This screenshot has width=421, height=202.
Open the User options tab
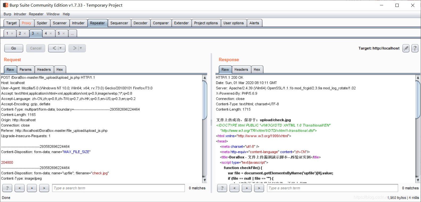(234, 23)
